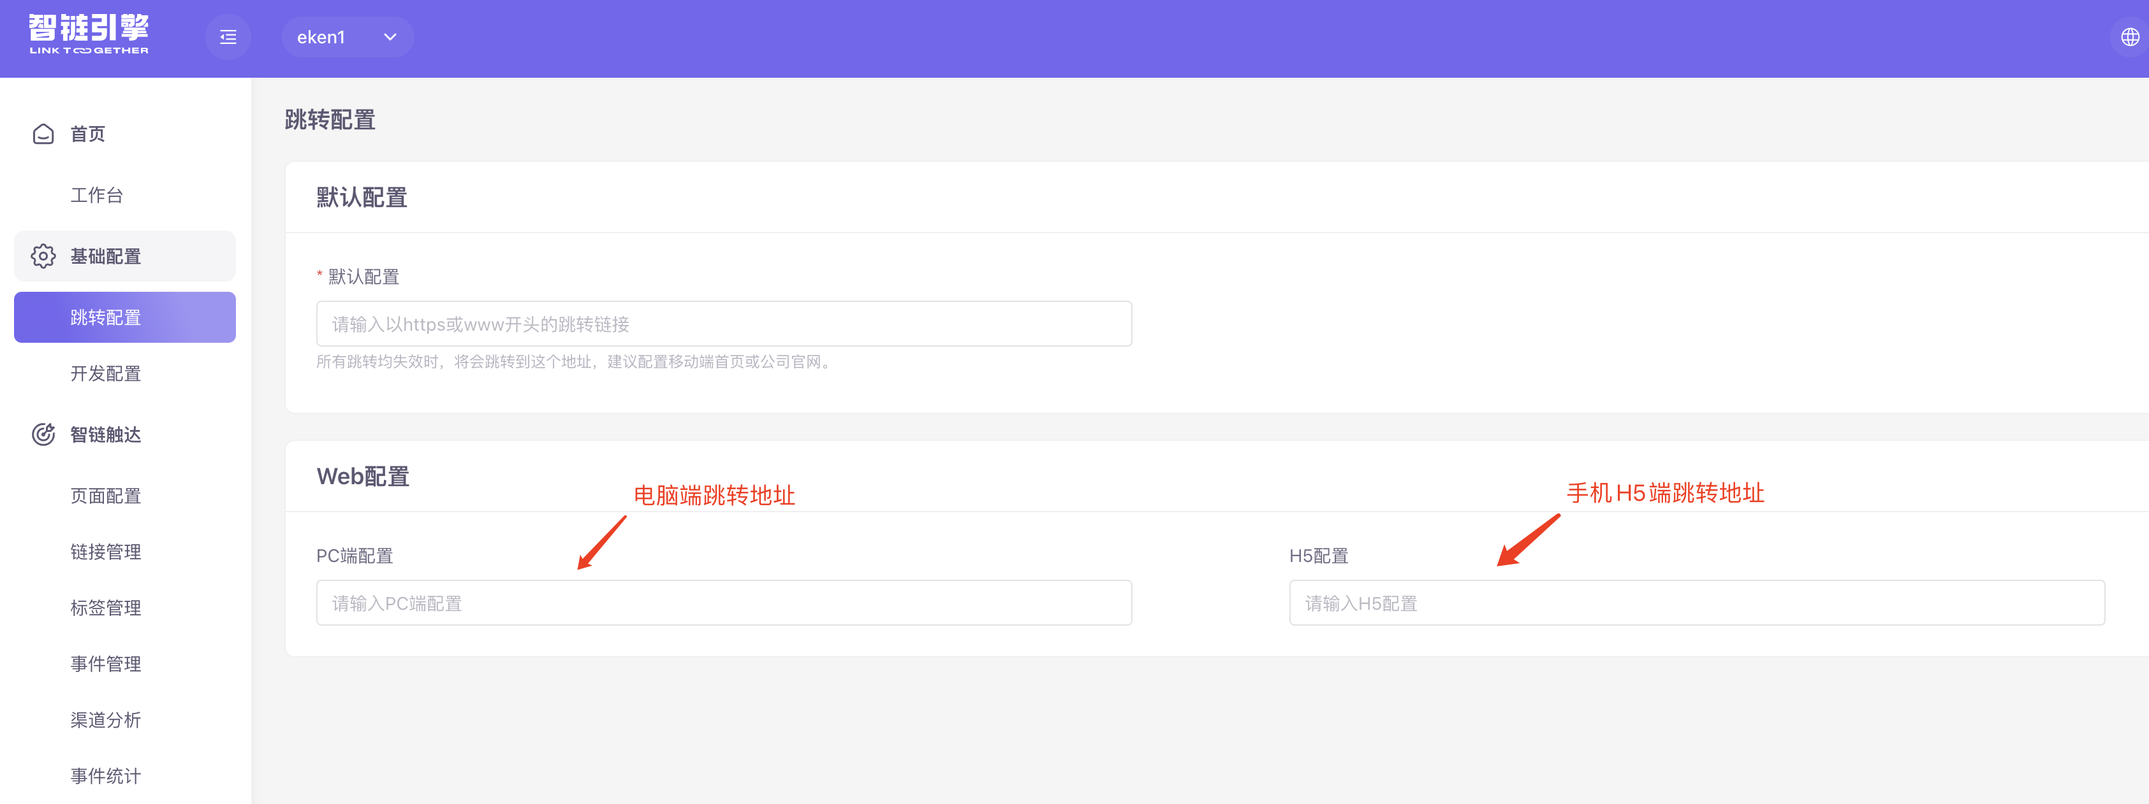2149x804 pixels.
Task: Open 事件管理 menu entry
Action: (106, 663)
